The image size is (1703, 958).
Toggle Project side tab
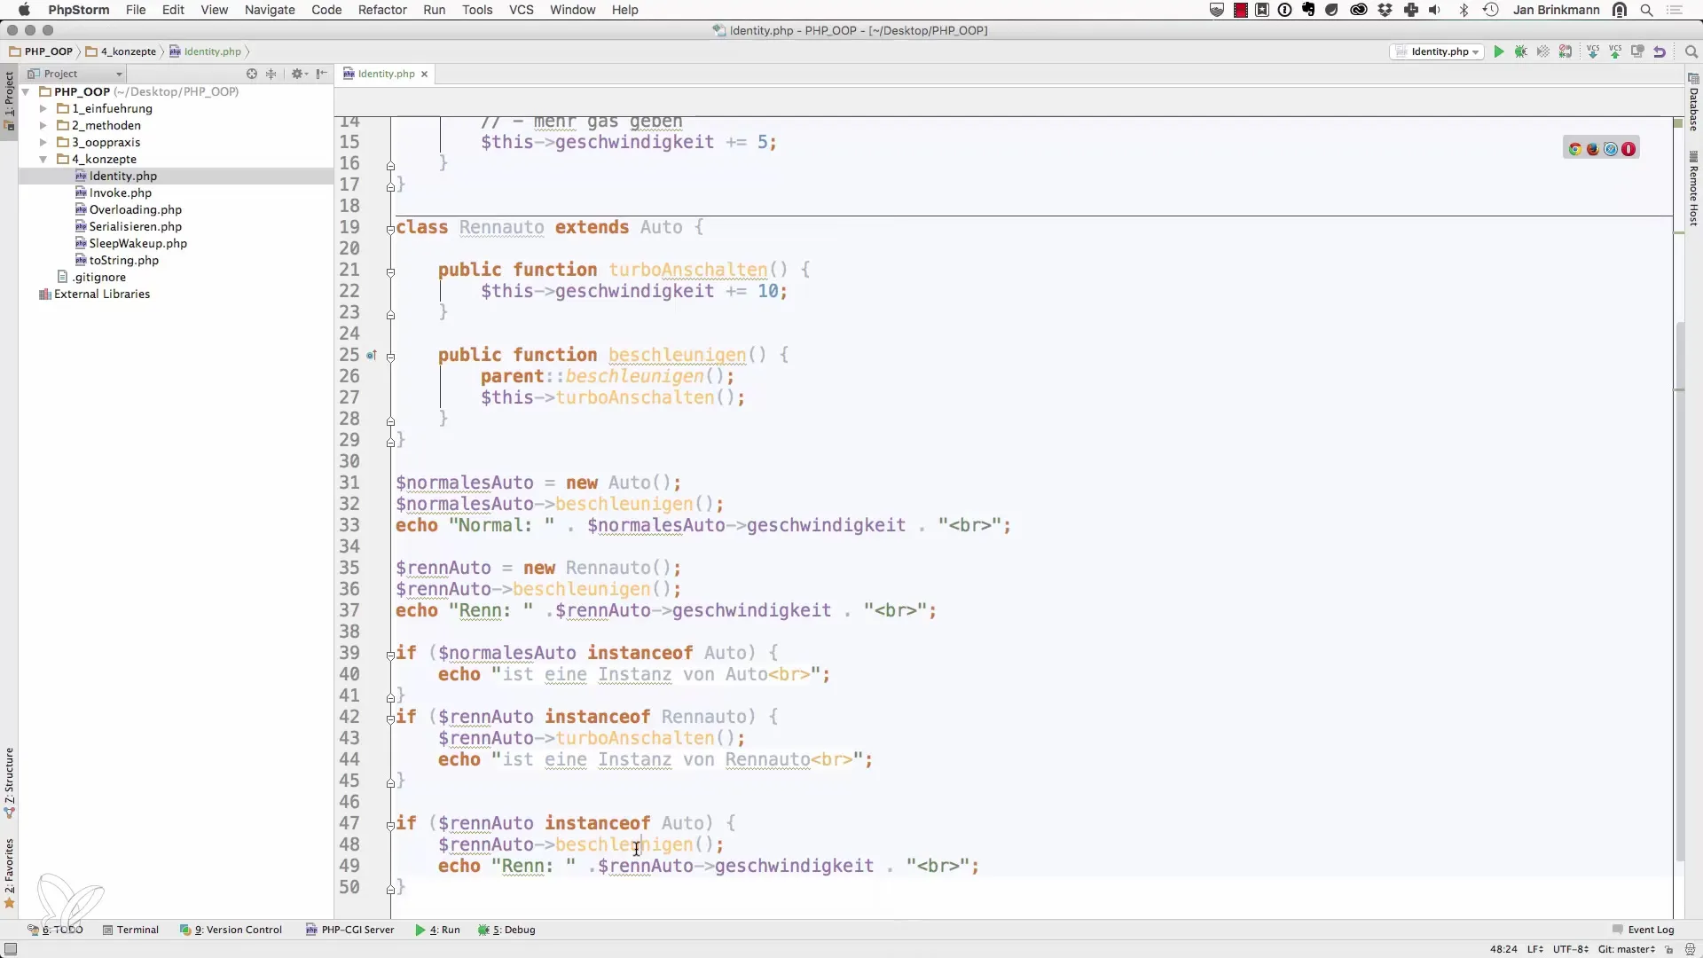coord(9,100)
